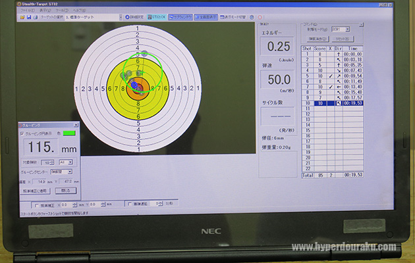This screenshot has height=263, width=415.
Task: Open the ファイル menu
Action: coord(27,11)
